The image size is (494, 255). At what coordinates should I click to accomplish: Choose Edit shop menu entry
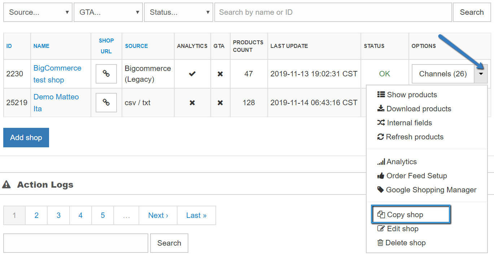[398, 229]
